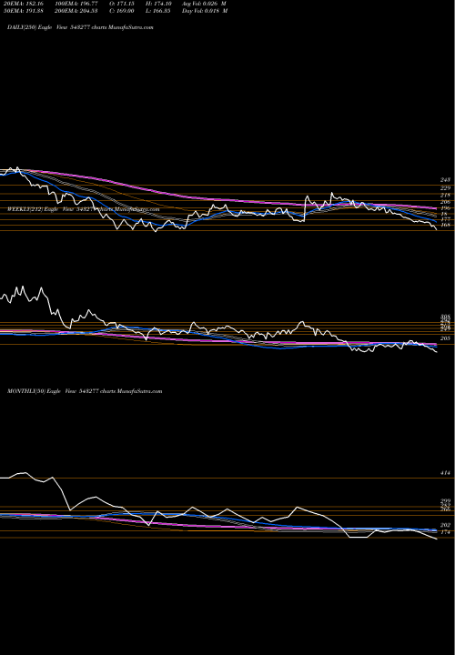Viewport: 455px width, 655px height.
Task: Click the 20EMA: 182.16 value
Action: pos(24,4)
